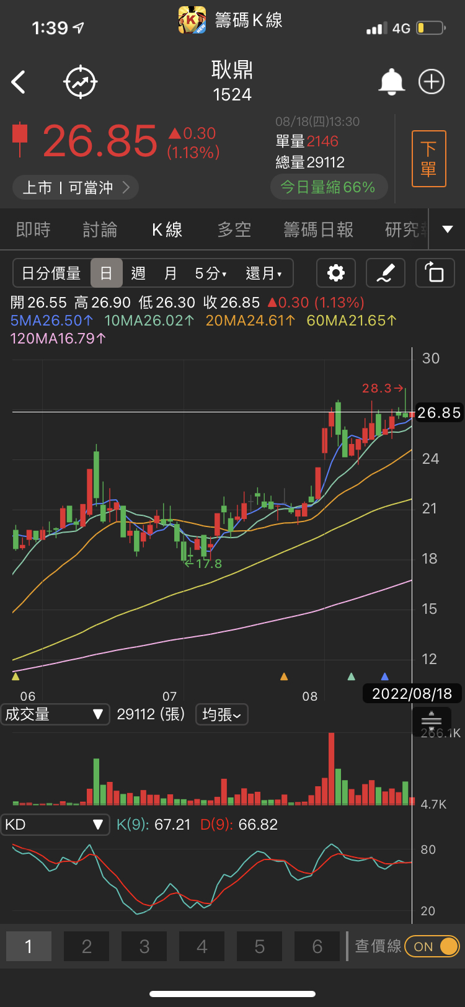Image resolution: width=465 pixels, height=1007 pixels.
Task: Select the 日 daily period button
Action: [x=106, y=273]
